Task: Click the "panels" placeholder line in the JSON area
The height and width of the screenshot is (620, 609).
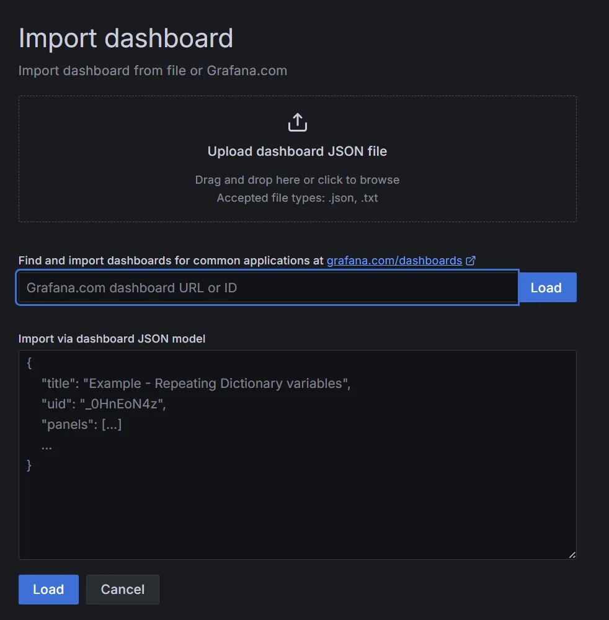Action: coord(81,425)
